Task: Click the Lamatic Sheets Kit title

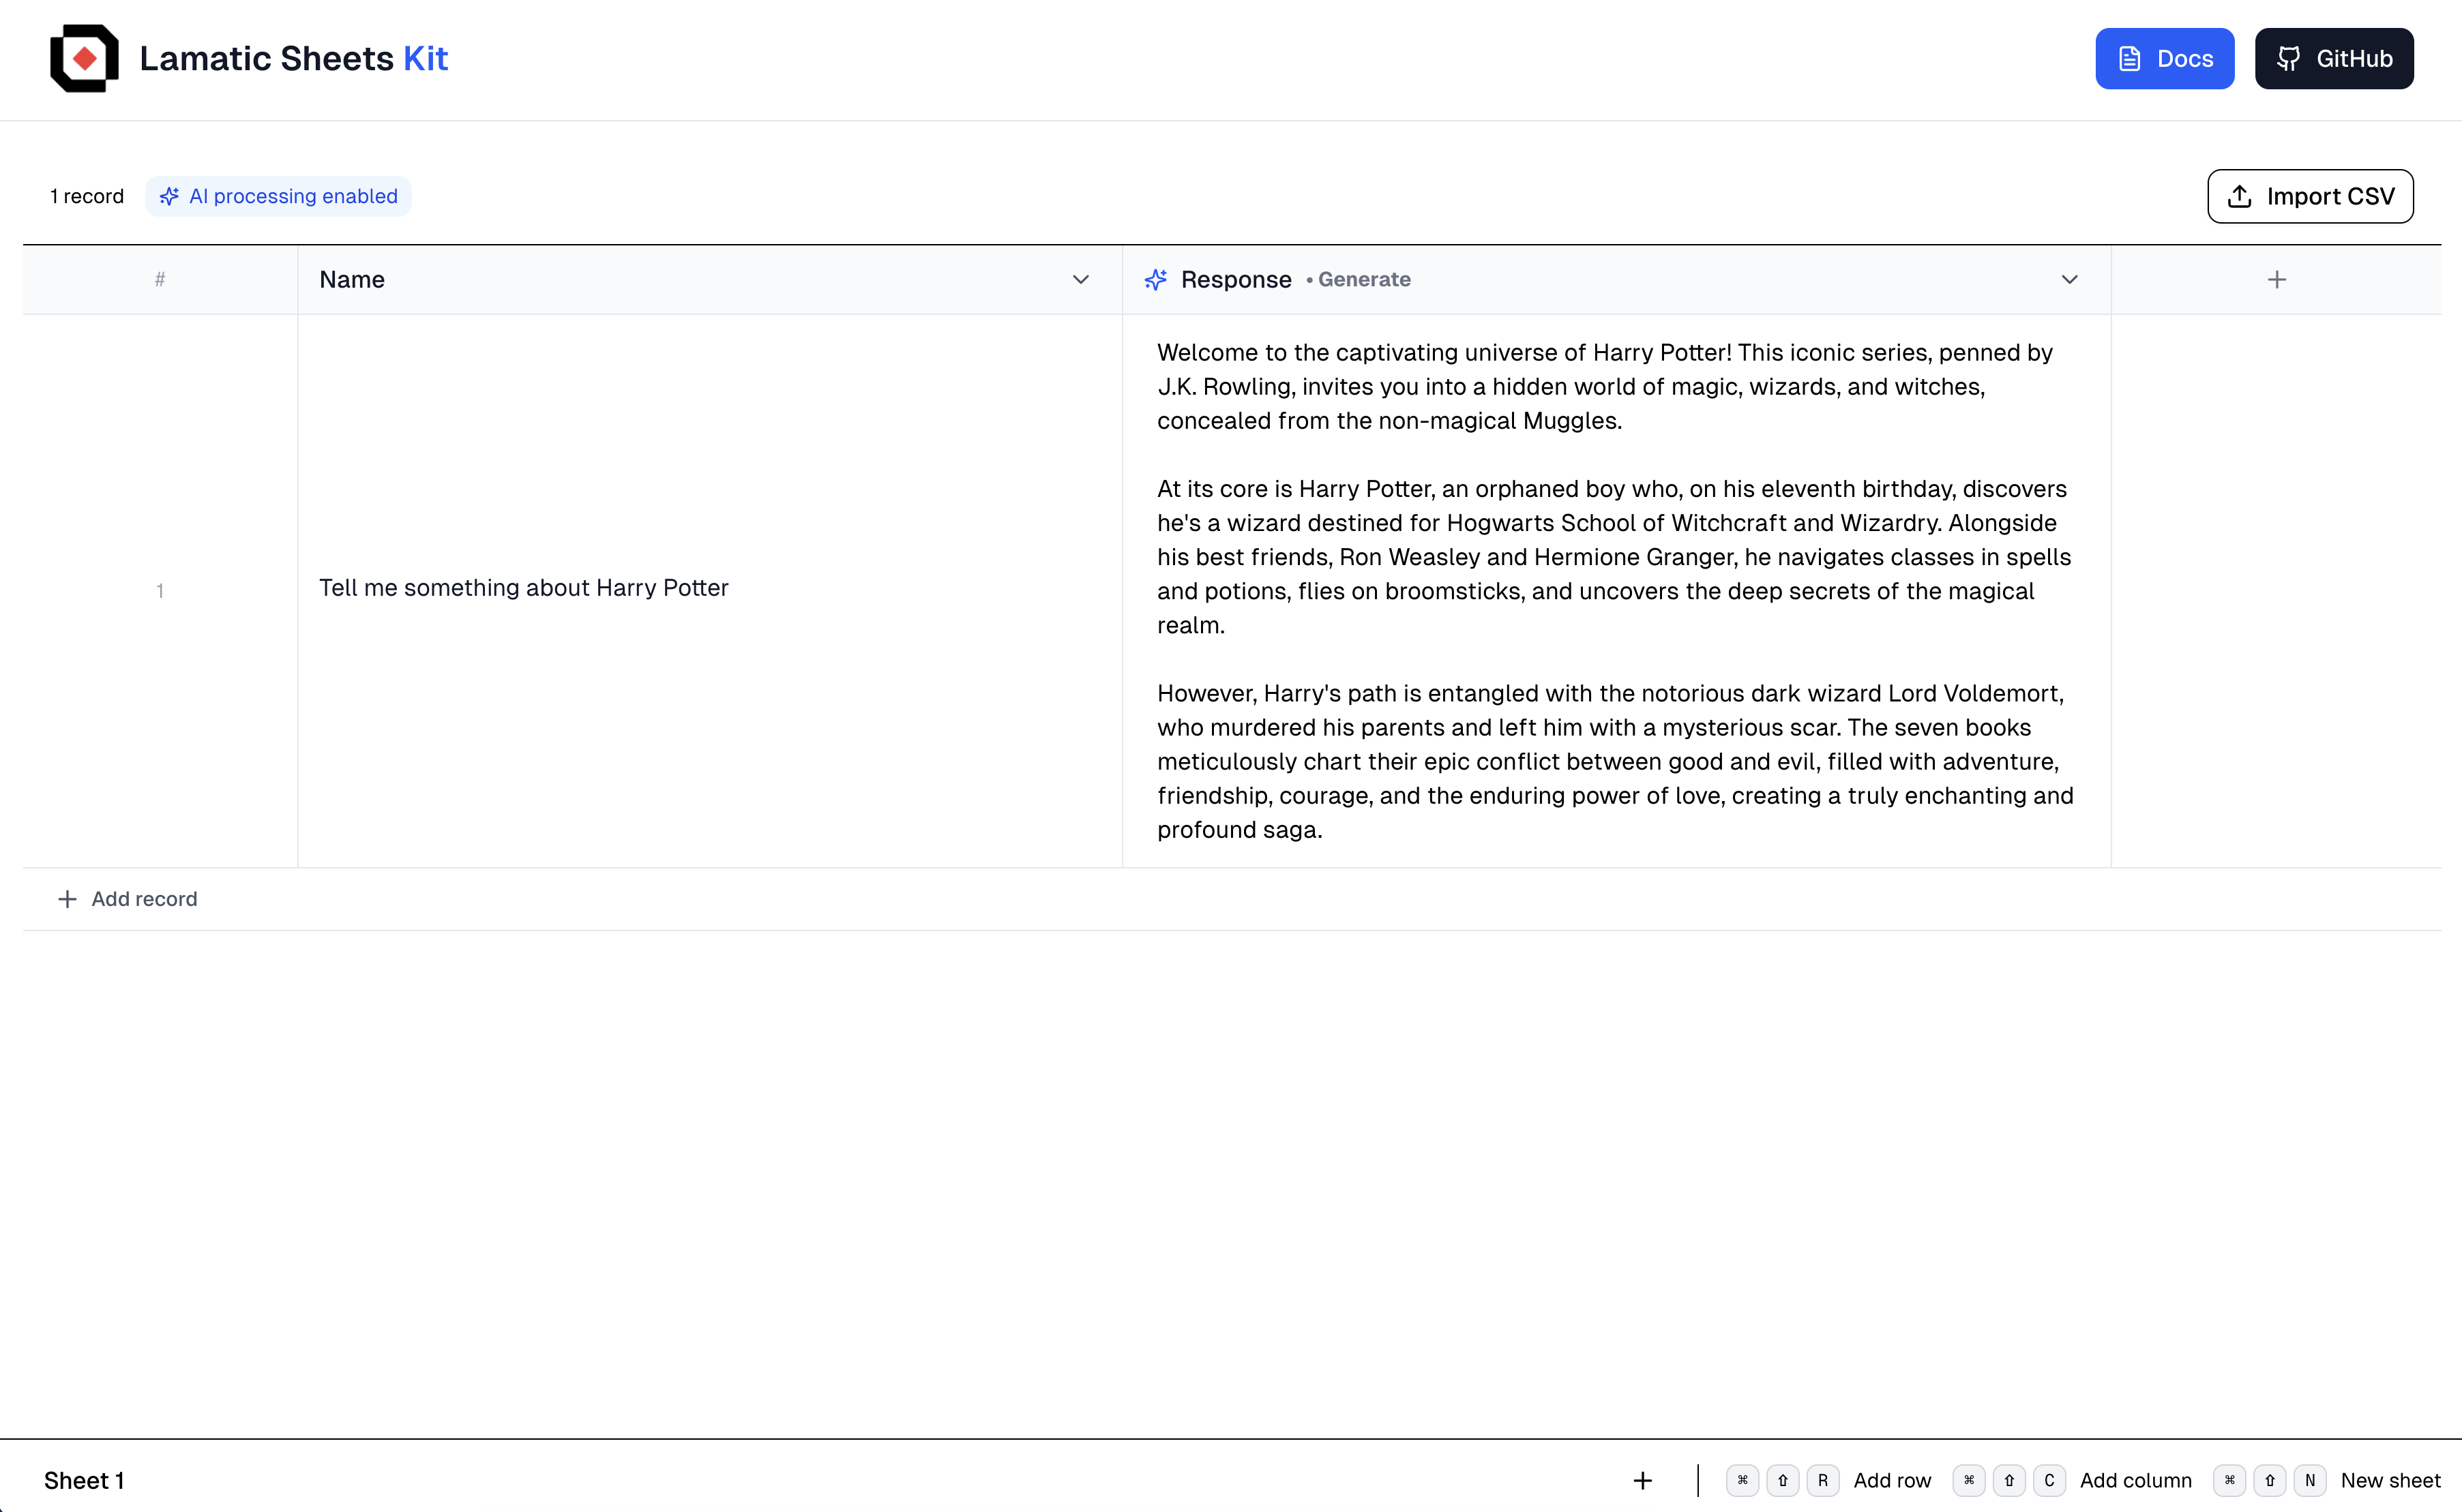Action: tap(293, 59)
